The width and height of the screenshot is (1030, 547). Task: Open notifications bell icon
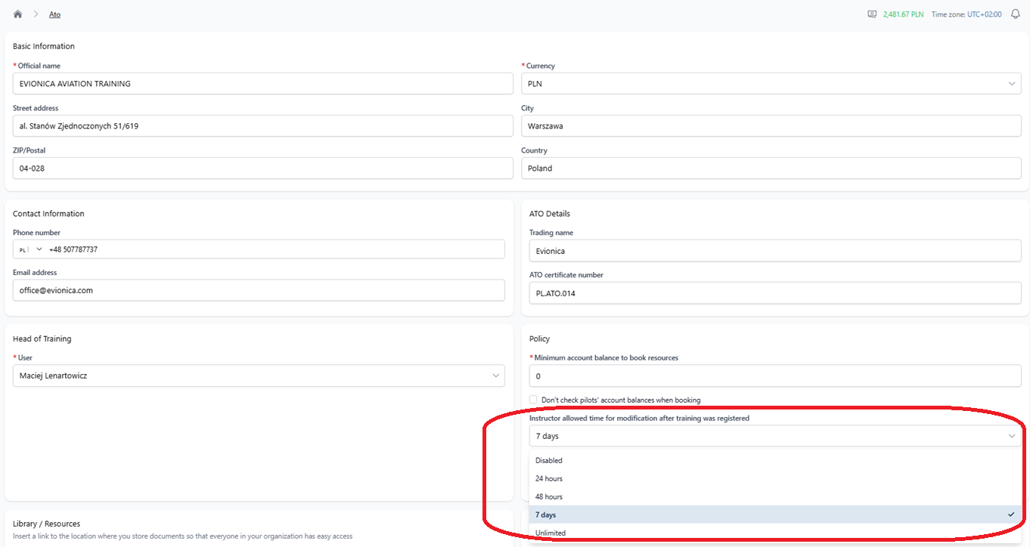click(x=1016, y=14)
